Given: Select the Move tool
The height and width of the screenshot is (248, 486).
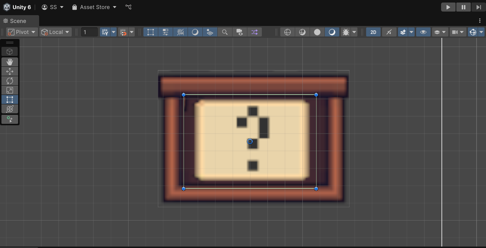Looking at the screenshot, I should [10, 71].
